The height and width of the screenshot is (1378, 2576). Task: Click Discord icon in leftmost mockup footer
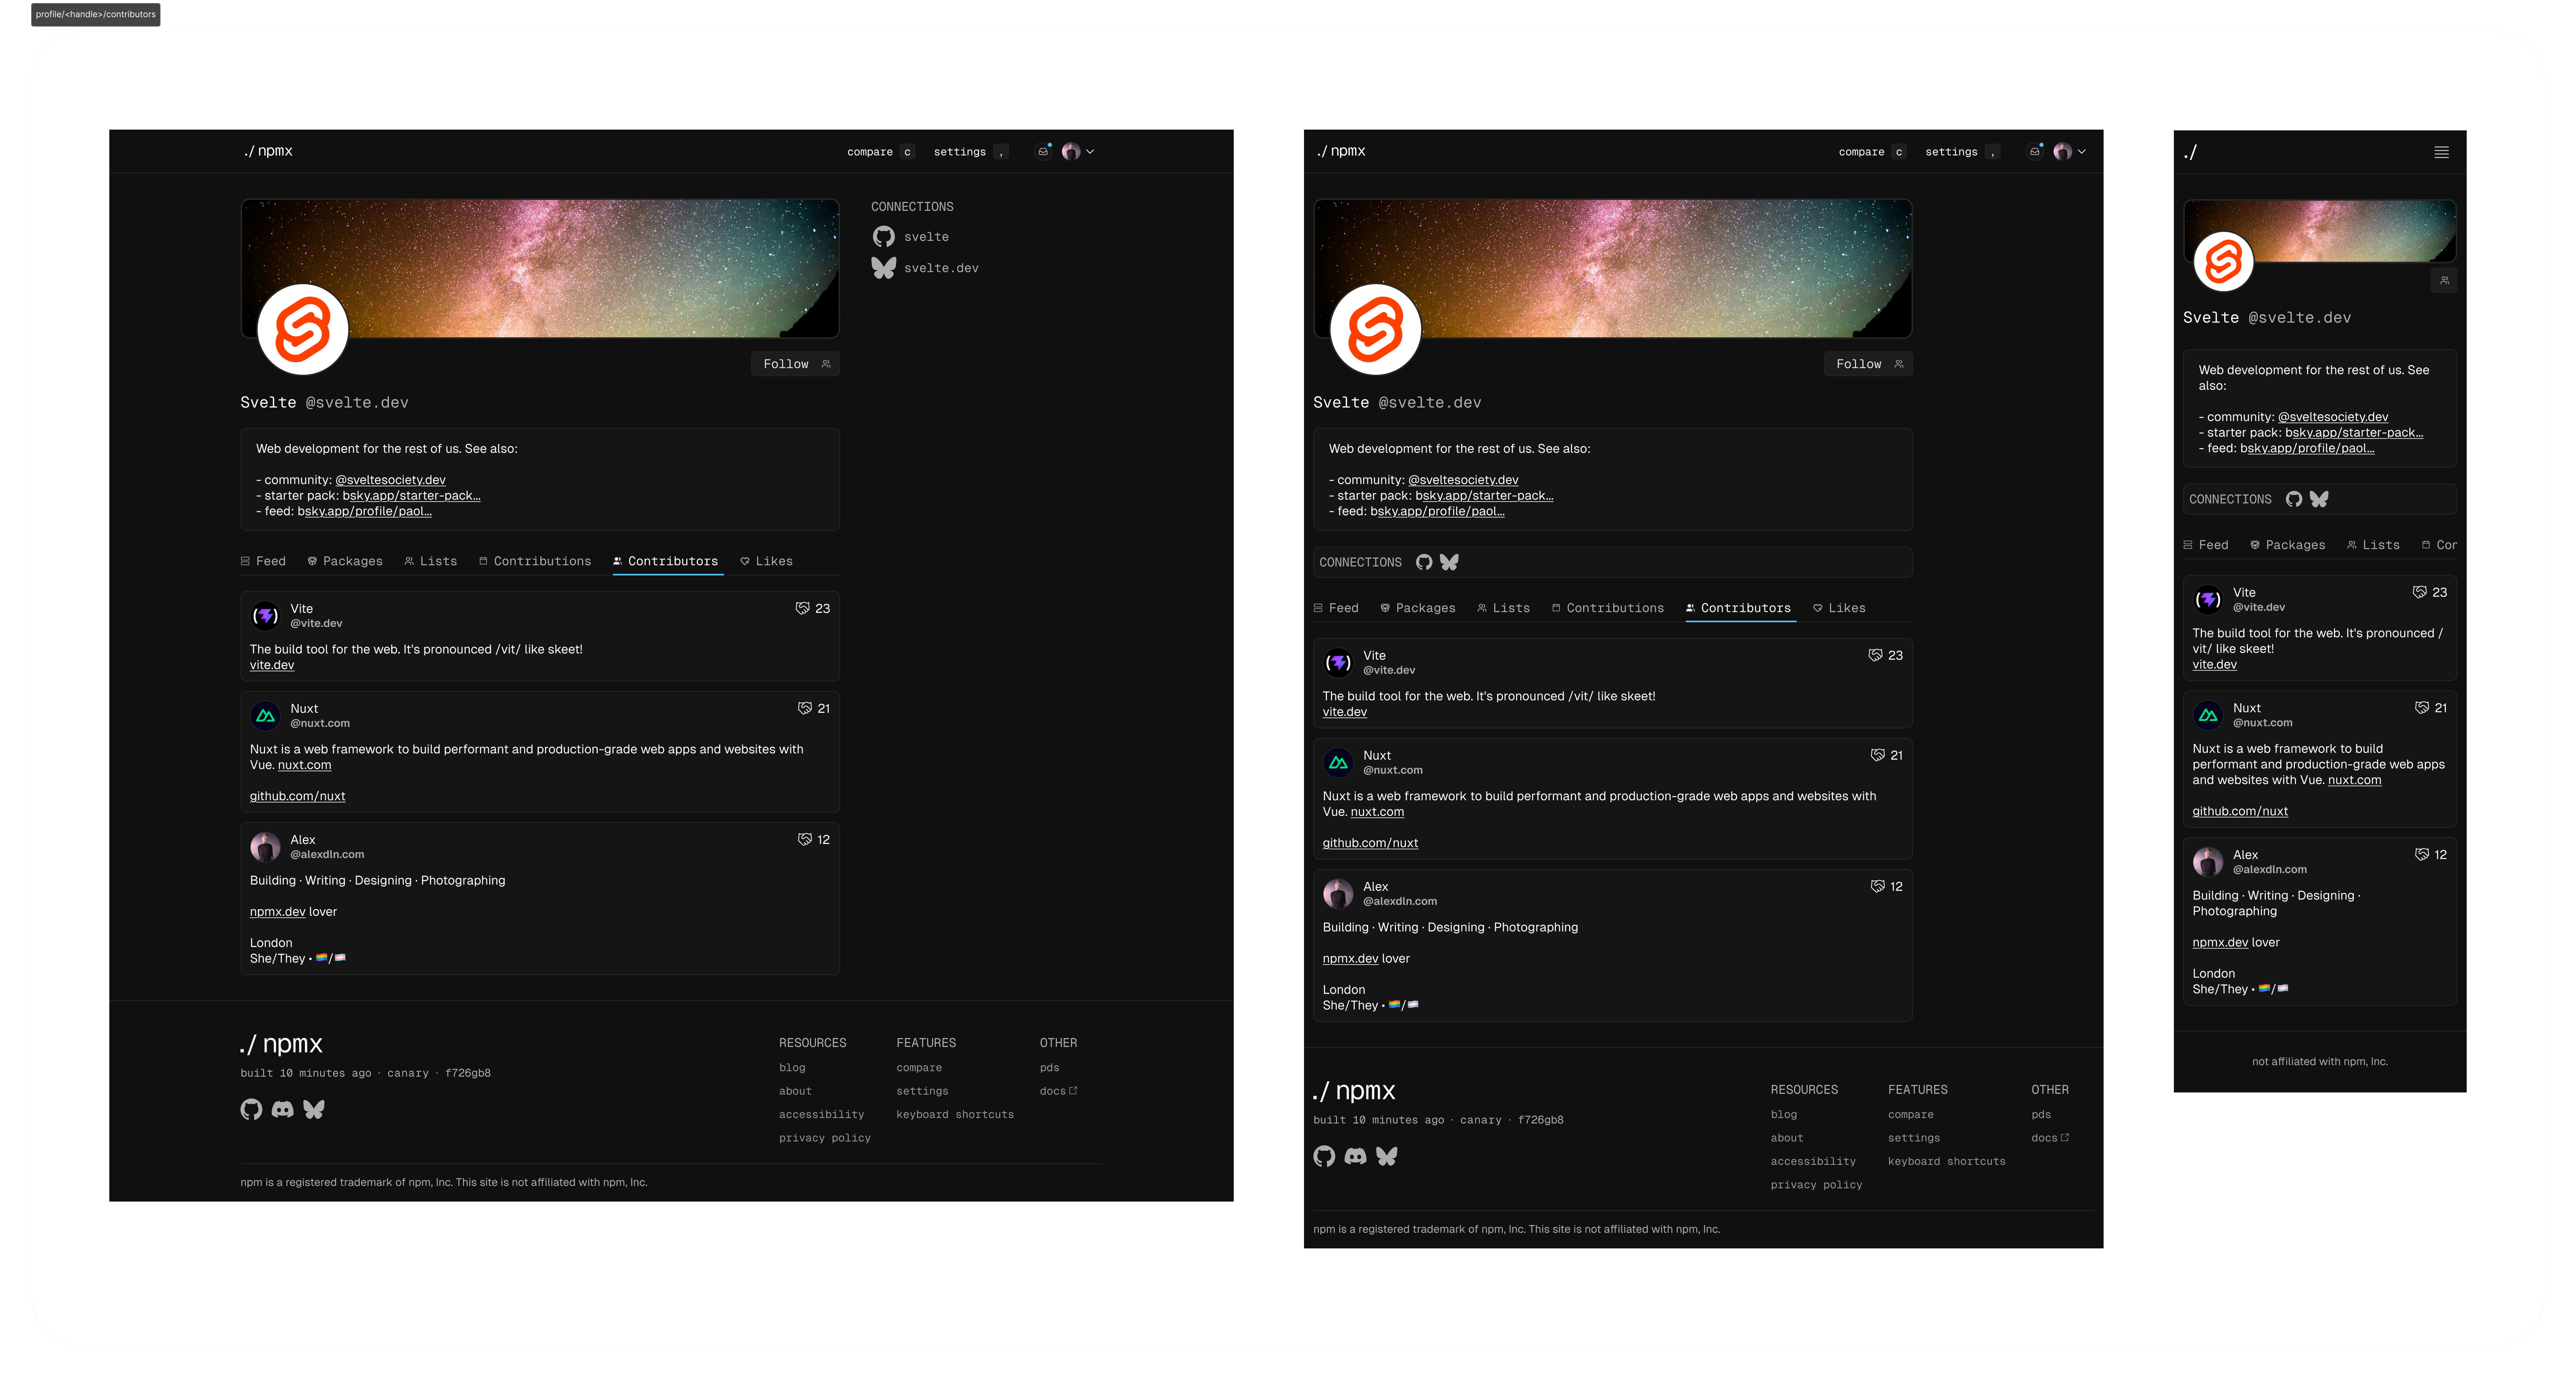283,1109
